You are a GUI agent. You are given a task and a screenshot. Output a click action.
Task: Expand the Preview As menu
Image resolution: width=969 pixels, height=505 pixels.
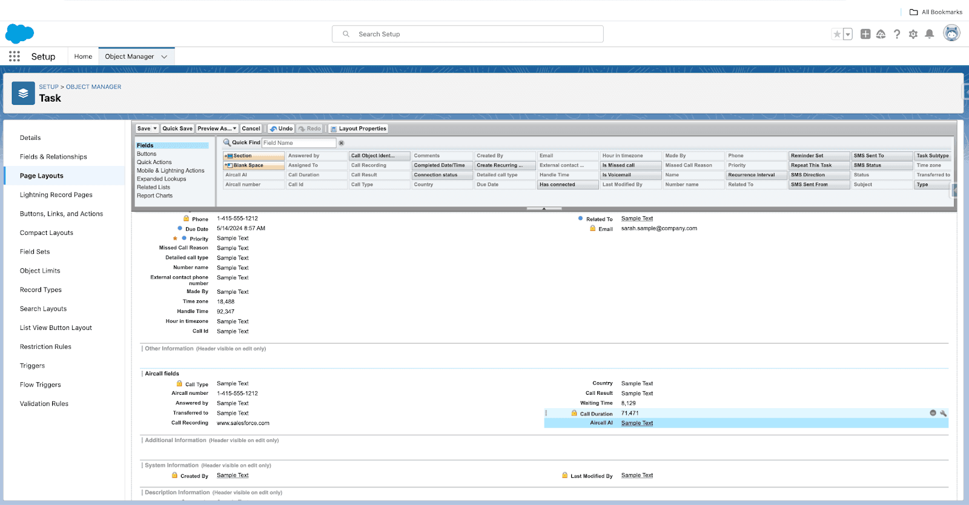217,128
